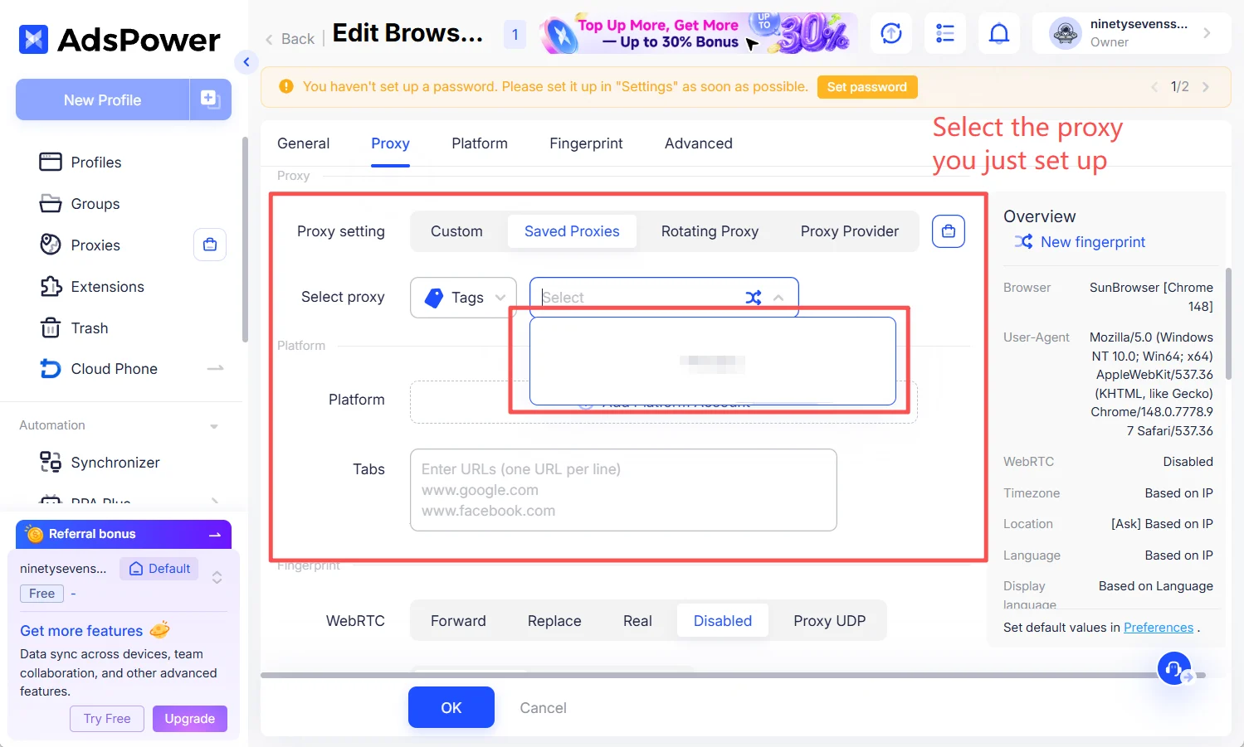Open the Select proxy dropdown field
Viewport: 1244px width, 747px height.
point(664,297)
